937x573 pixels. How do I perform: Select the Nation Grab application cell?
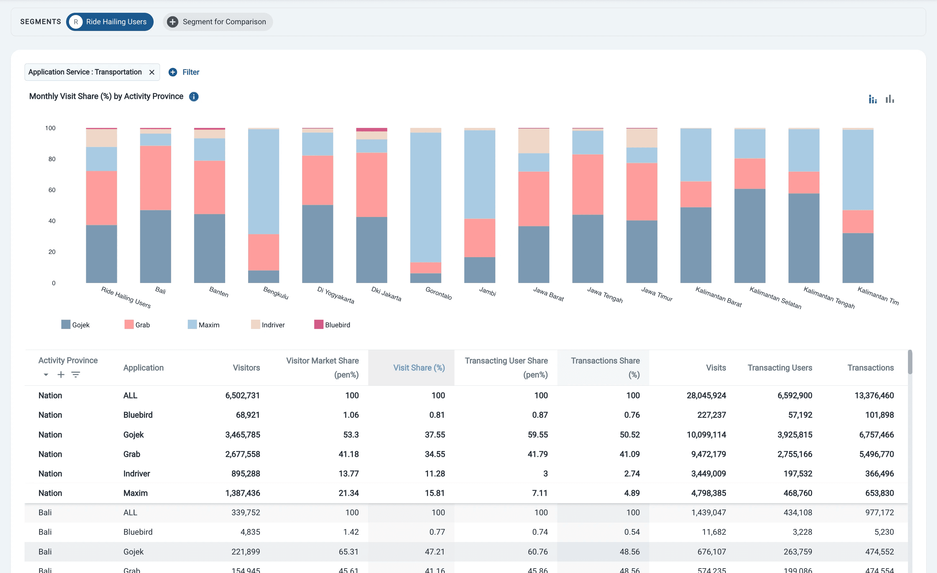[x=132, y=454]
